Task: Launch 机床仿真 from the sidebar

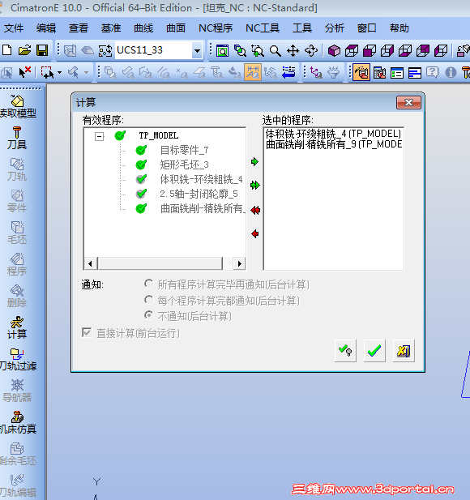Action: coord(18,422)
